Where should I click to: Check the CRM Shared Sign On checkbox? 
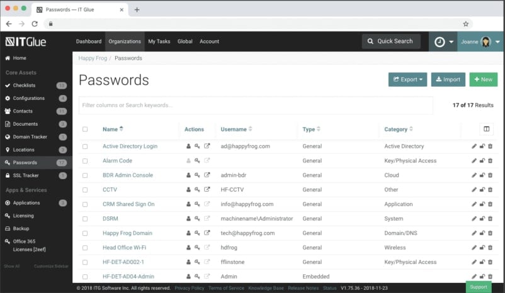(x=85, y=204)
